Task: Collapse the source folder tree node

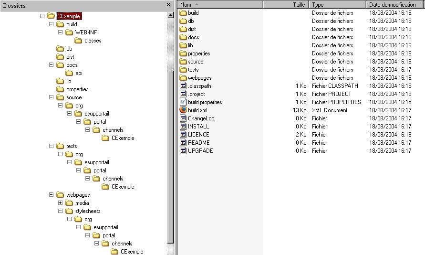Action: click(52, 97)
